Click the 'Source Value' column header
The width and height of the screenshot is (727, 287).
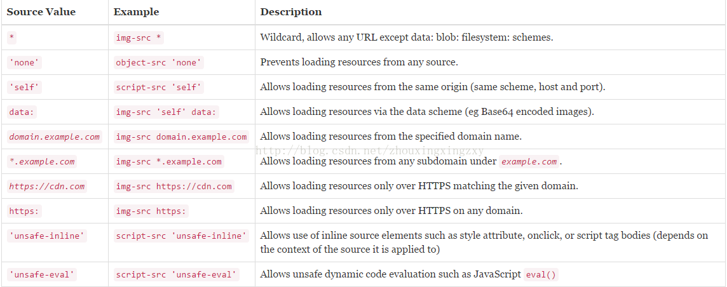click(41, 12)
